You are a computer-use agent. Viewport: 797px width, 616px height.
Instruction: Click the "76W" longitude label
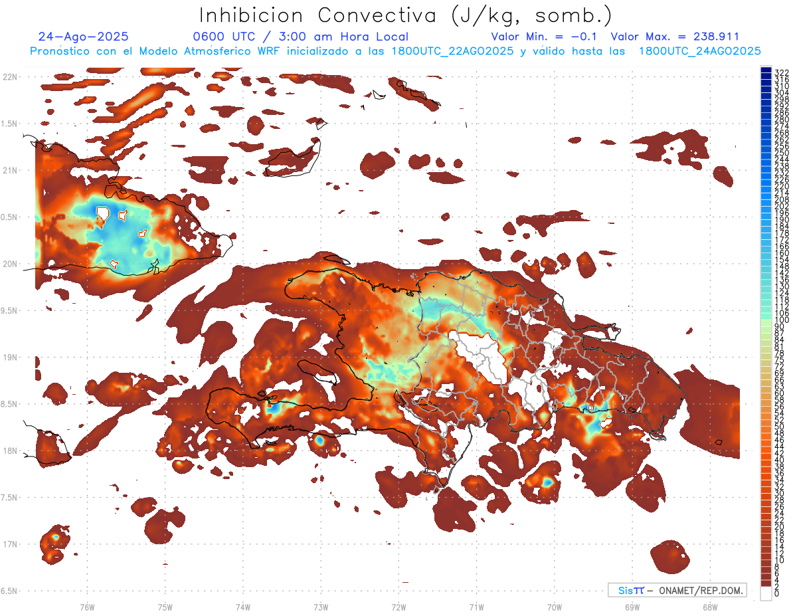pyautogui.click(x=88, y=607)
